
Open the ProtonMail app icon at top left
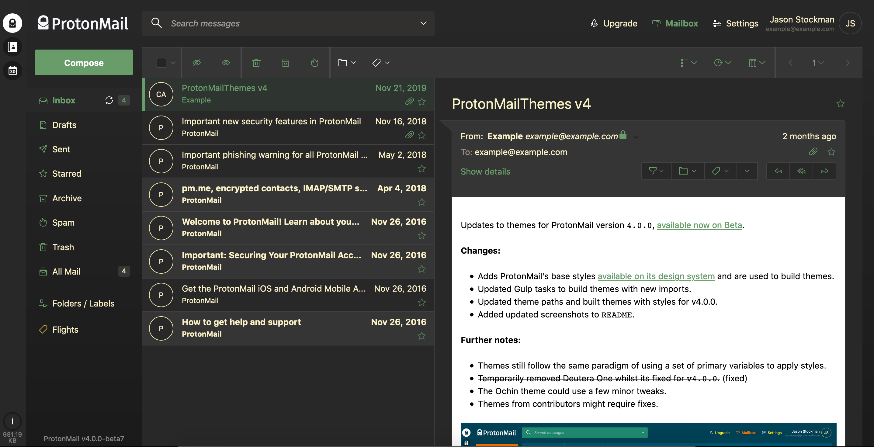coord(12,23)
